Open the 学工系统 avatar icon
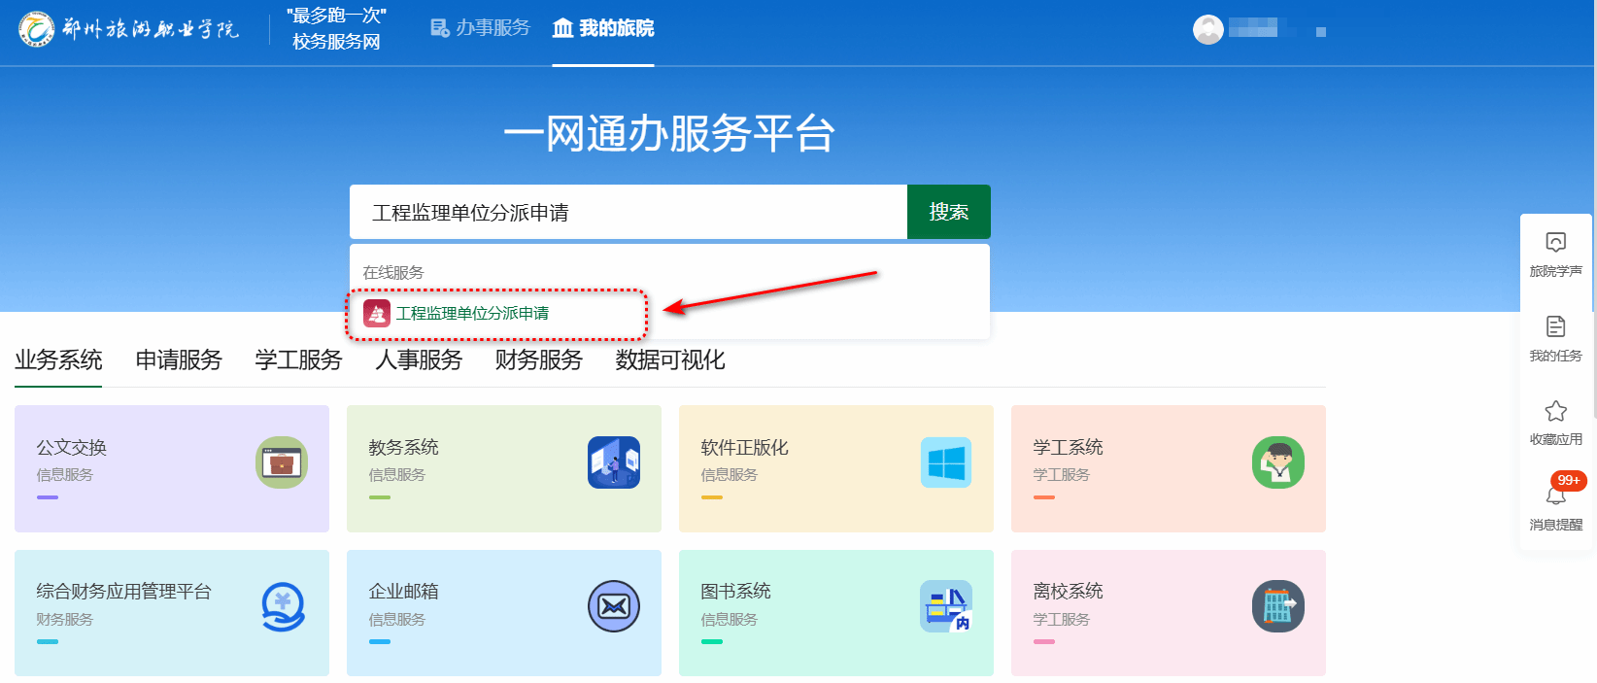1597x683 pixels. (1277, 462)
